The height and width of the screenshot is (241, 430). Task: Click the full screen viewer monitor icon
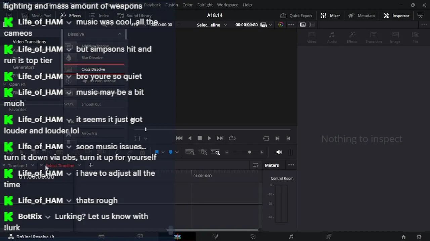pyautogui.click(x=420, y=15)
